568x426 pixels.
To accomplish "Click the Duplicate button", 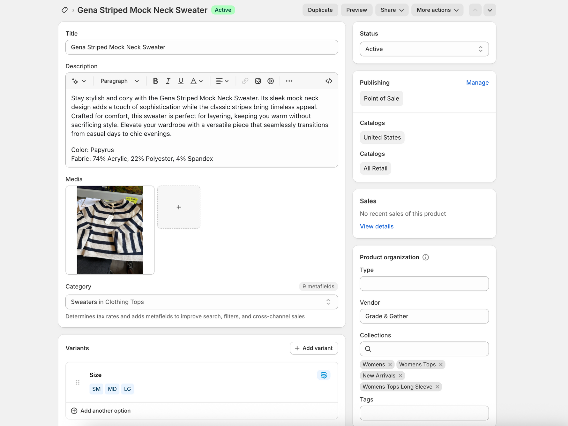I will (320, 10).
